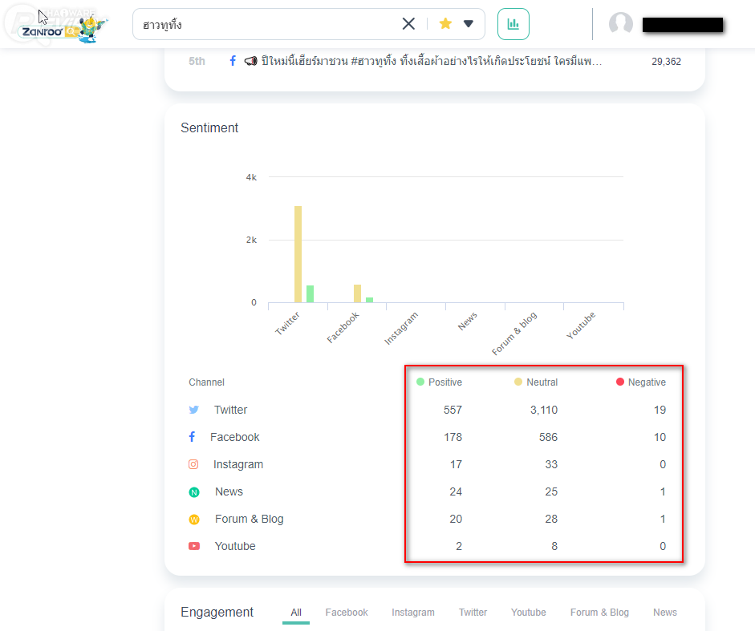
Task: Click Instagram neutral value 33
Action: [551, 464]
